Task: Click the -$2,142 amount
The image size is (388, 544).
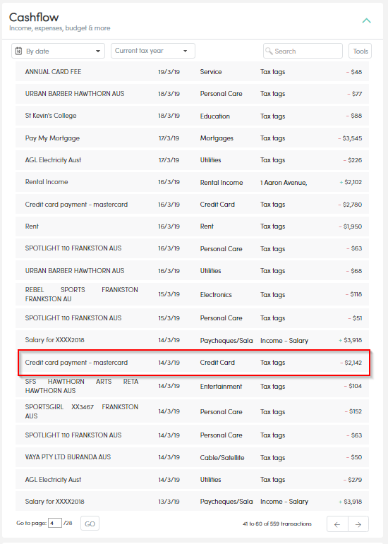Action: [351, 363]
